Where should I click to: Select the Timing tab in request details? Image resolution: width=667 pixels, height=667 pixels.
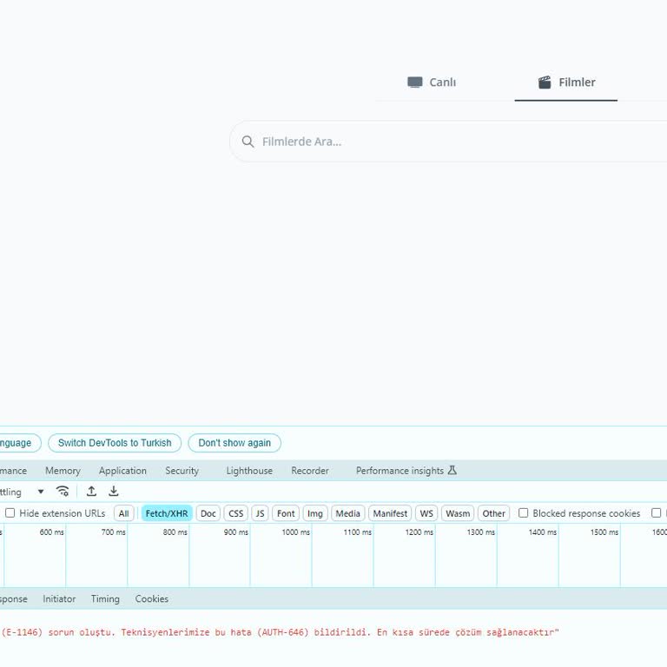[105, 599]
